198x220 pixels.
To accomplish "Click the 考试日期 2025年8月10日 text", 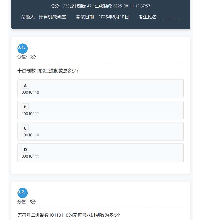I will point(102,17).
